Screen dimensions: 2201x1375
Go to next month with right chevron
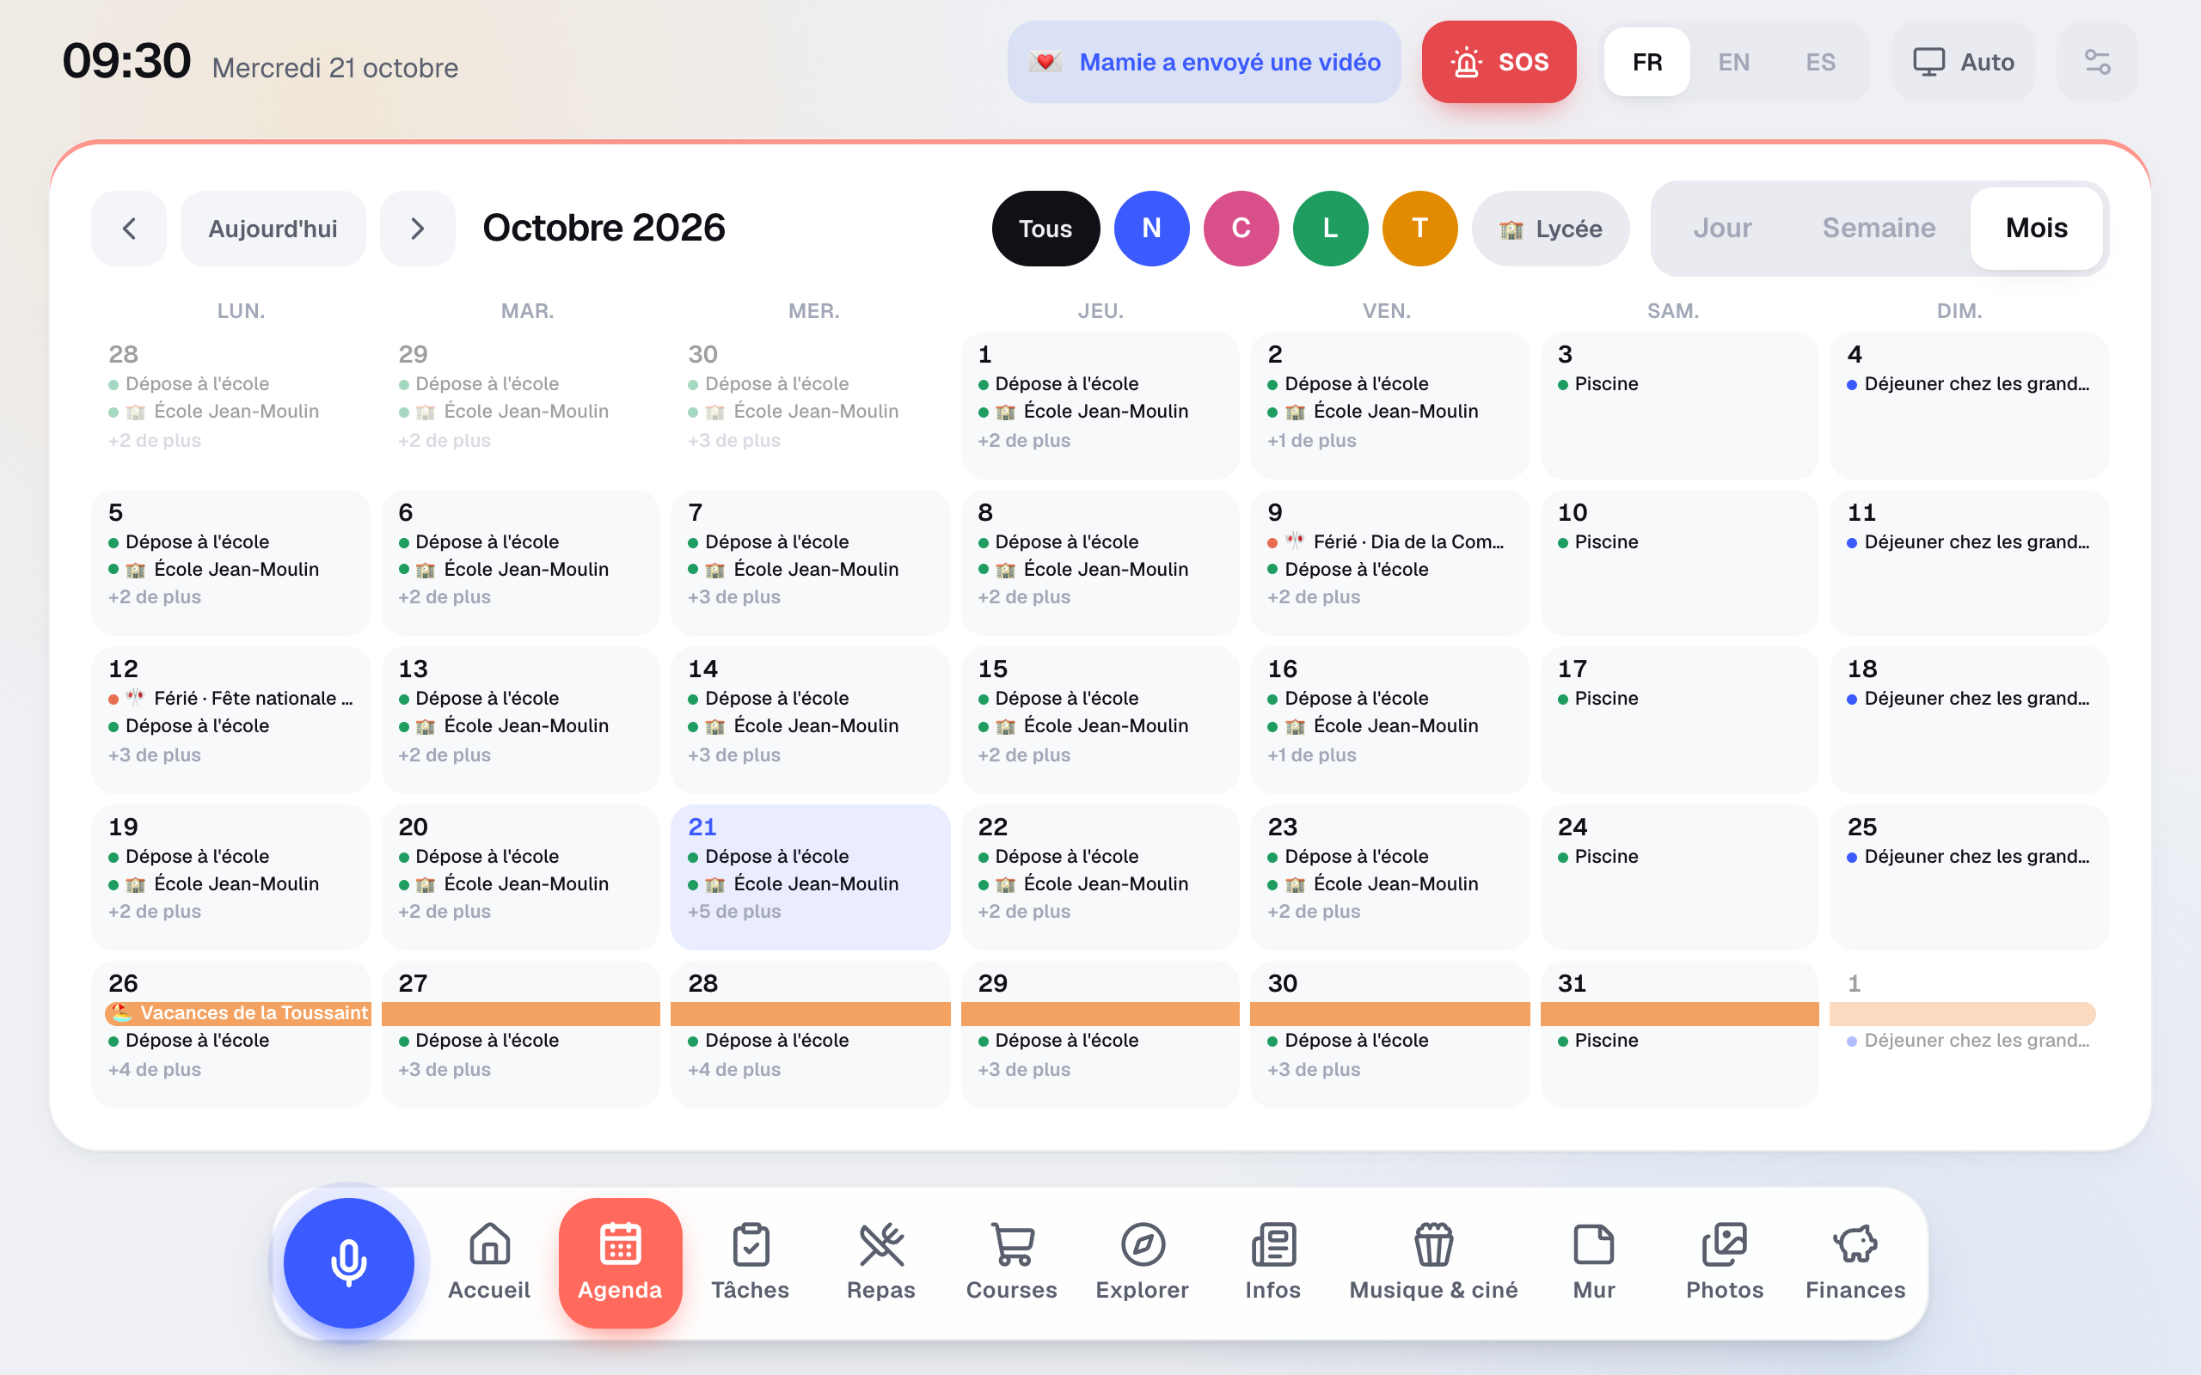tap(418, 229)
